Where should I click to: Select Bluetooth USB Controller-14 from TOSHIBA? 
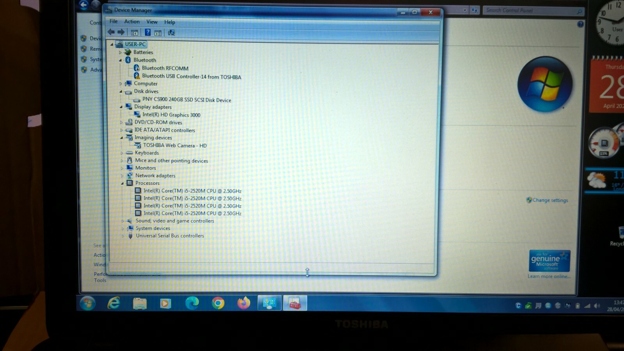pyautogui.click(x=191, y=76)
